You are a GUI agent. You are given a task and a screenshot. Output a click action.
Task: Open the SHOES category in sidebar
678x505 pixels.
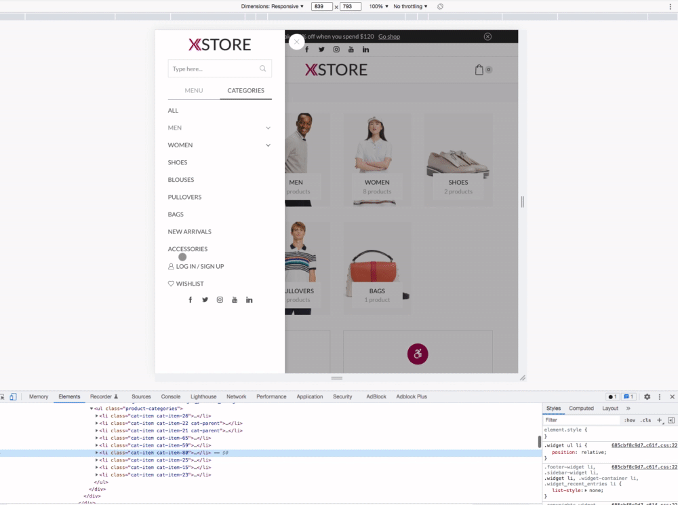coord(178,162)
